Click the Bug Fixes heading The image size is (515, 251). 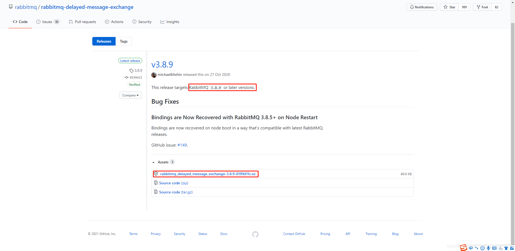[x=165, y=102]
